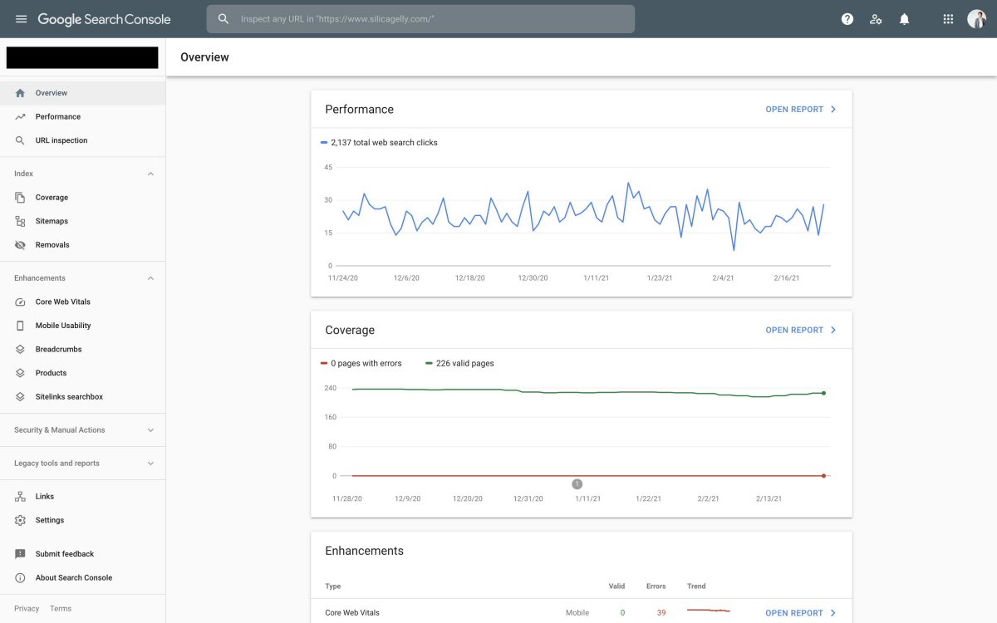This screenshot has width=997, height=623.
Task: Click the Core Web Vitals trend sparkline
Action: (709, 611)
